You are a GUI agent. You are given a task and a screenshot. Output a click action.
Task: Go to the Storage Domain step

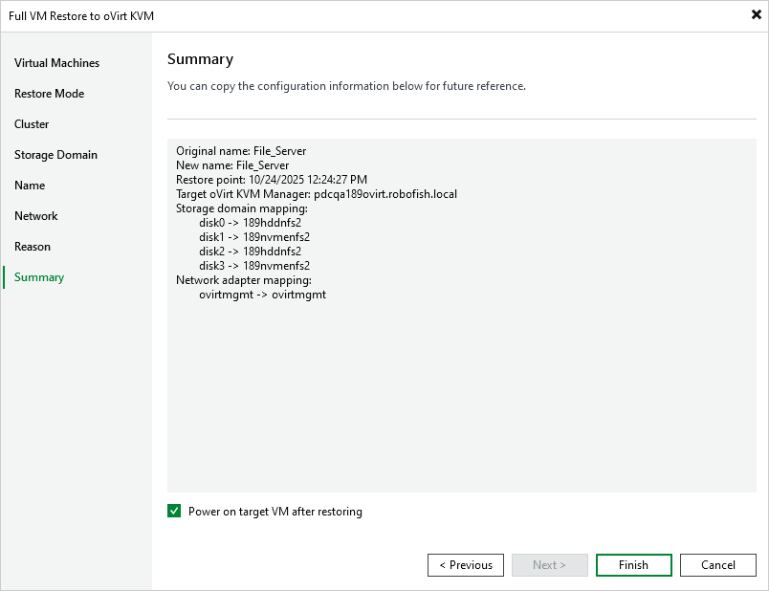(x=55, y=154)
